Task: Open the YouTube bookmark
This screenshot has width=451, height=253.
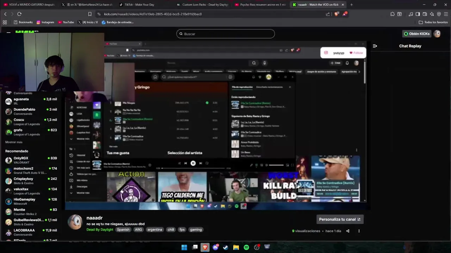Action: (66, 22)
